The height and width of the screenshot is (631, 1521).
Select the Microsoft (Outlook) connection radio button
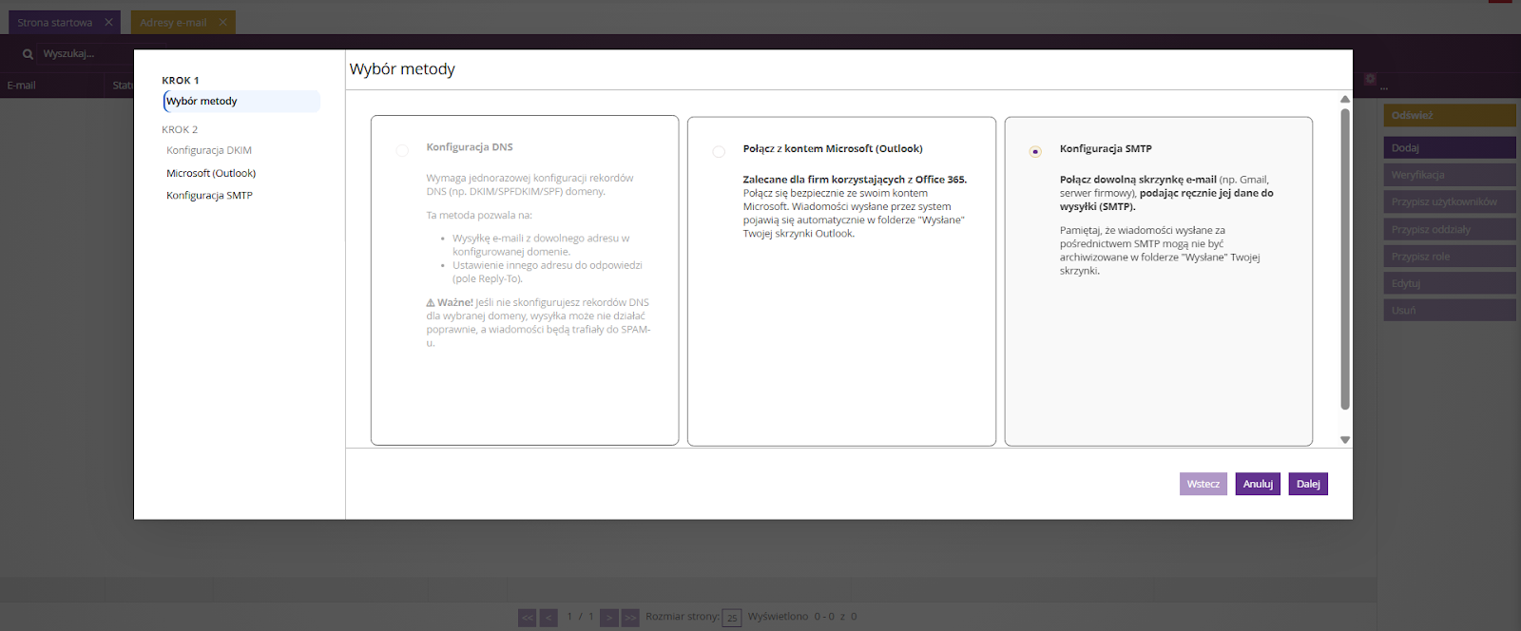pos(719,152)
